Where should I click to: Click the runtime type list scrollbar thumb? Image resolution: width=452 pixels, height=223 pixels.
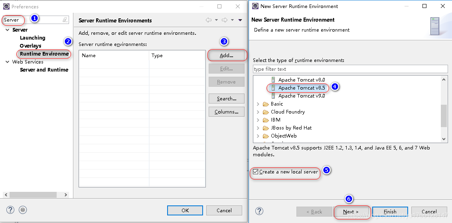[444, 115]
